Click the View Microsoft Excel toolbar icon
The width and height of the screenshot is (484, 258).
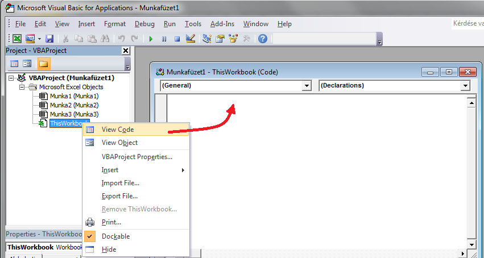(x=17, y=39)
